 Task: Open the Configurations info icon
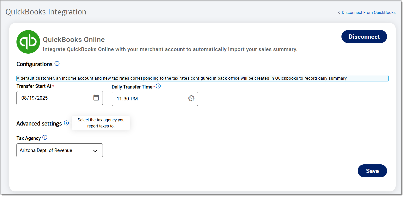57,63
